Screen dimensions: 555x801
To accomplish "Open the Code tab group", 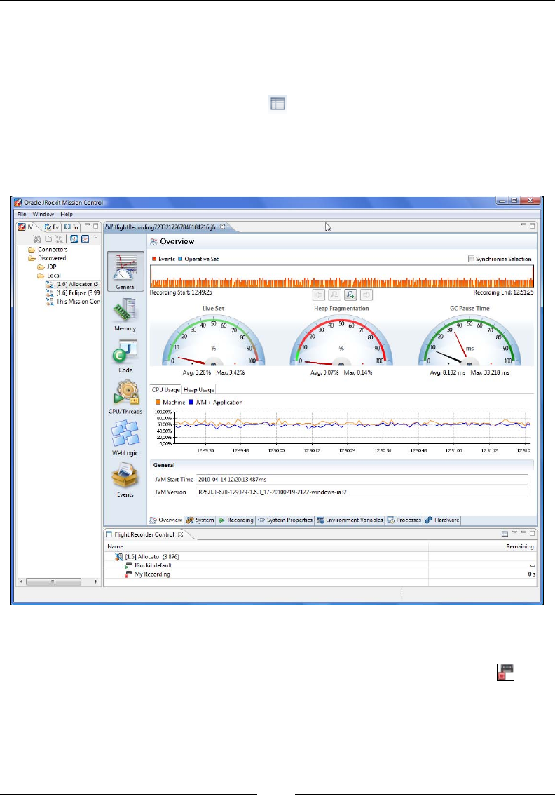I will pyautogui.click(x=125, y=356).
